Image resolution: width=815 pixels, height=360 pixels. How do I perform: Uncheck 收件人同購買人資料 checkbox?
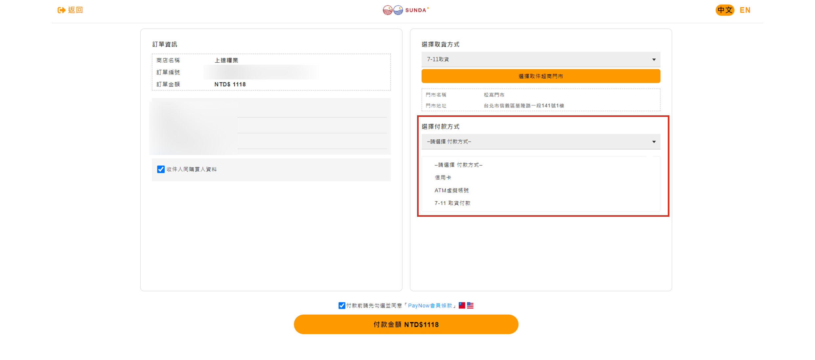(x=161, y=169)
